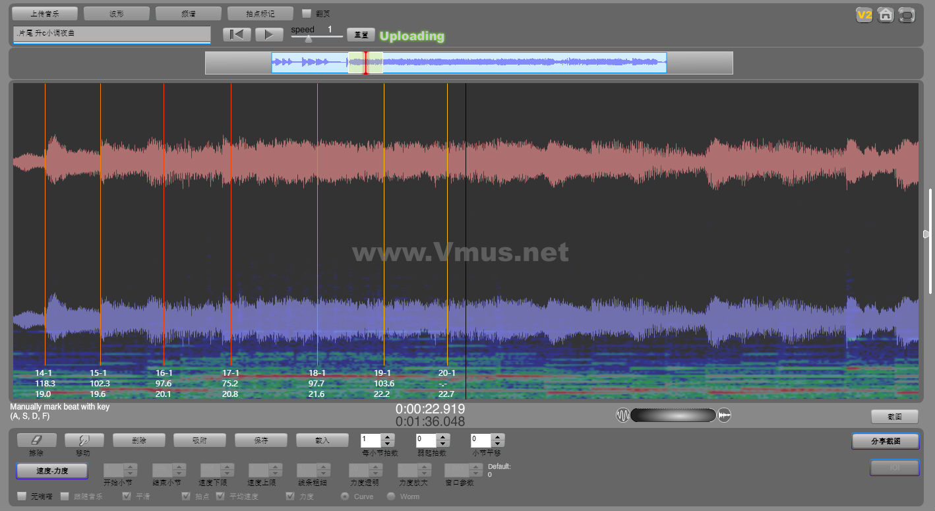This screenshot has width=935, height=511.
Task: Toggle the 平滑 smooth checkbox
Action: coord(127,496)
